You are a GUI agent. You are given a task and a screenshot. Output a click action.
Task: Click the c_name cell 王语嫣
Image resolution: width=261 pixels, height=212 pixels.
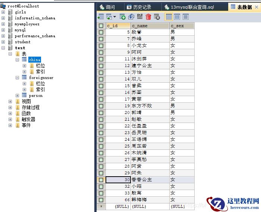coord(150,139)
